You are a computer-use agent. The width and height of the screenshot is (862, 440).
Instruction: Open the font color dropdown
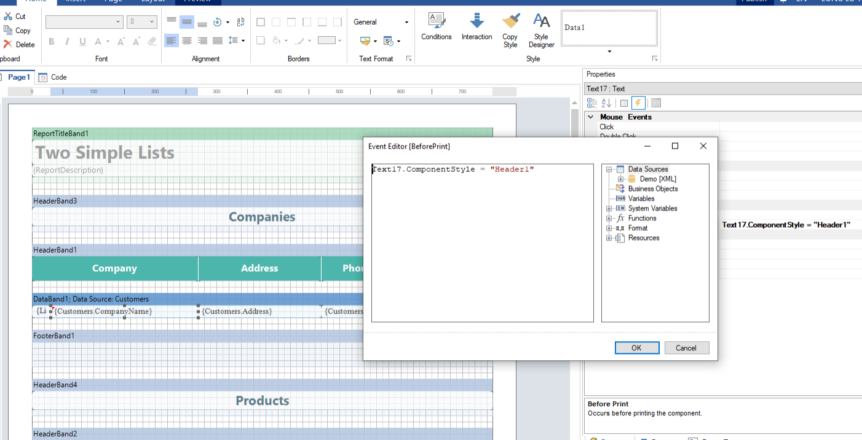[108, 41]
